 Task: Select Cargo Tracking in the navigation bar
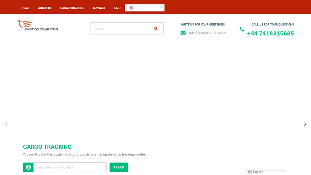click(72, 8)
